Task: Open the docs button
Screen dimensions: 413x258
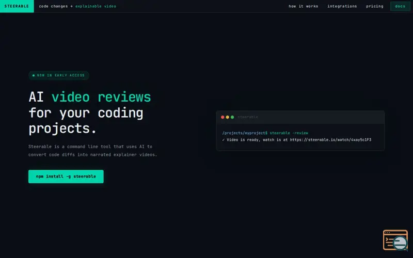Action: [x=400, y=6]
